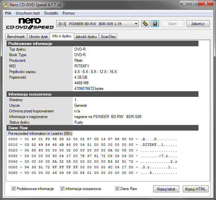Click the Zakończ button
The width and height of the screenshot is (216, 200).
point(198,24)
